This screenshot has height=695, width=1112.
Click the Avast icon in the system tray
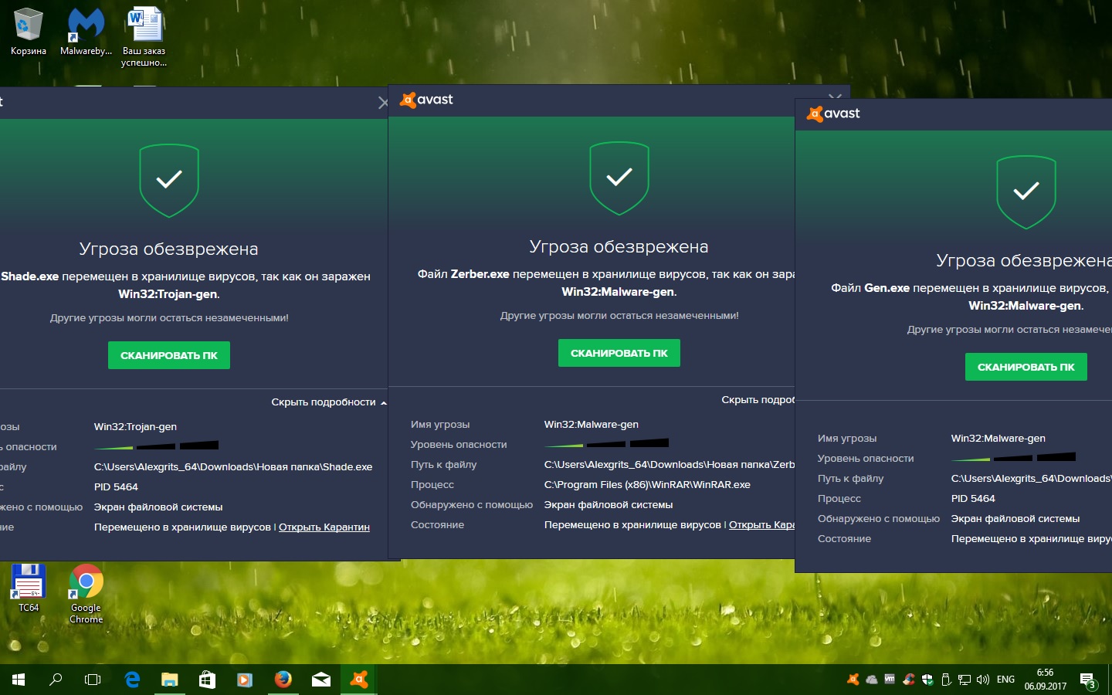pos(853,680)
